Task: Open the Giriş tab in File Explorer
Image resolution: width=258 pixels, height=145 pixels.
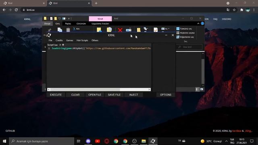Action: [57, 24]
